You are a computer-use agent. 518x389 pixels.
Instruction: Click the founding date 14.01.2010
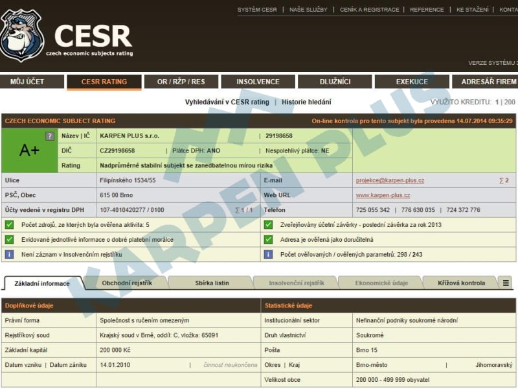click(x=115, y=365)
